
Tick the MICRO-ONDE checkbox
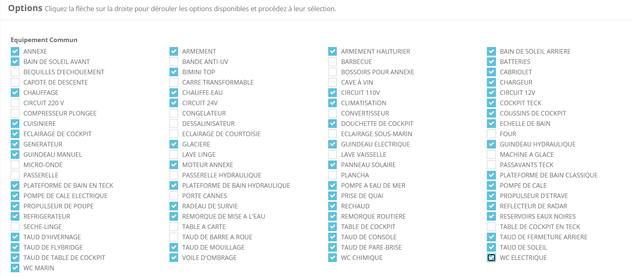point(15,165)
